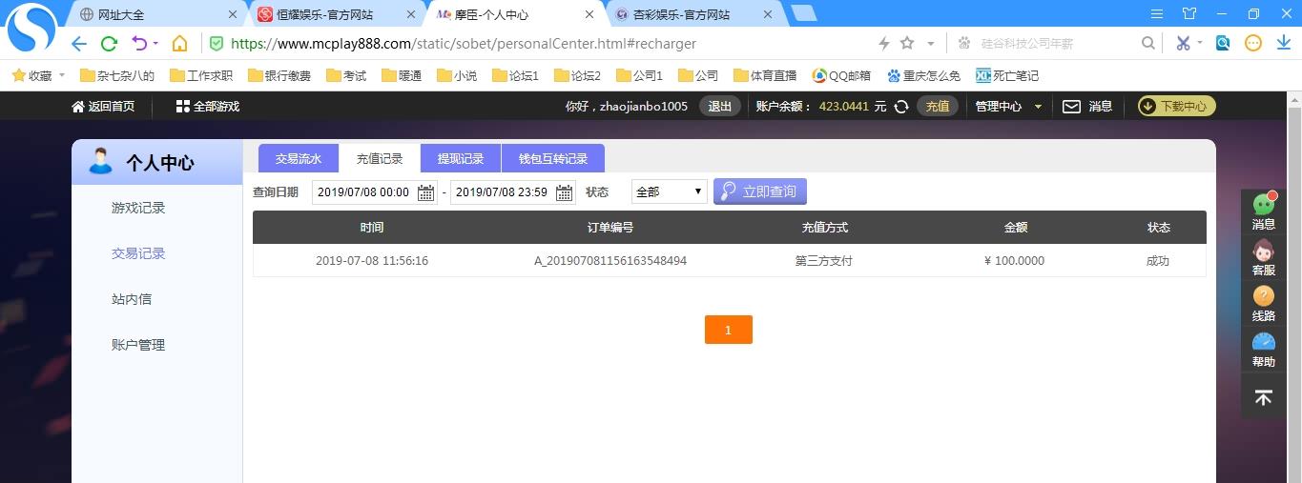The image size is (1302, 483).
Task: Click order number A_201907081156163548494
Action: [610, 261]
